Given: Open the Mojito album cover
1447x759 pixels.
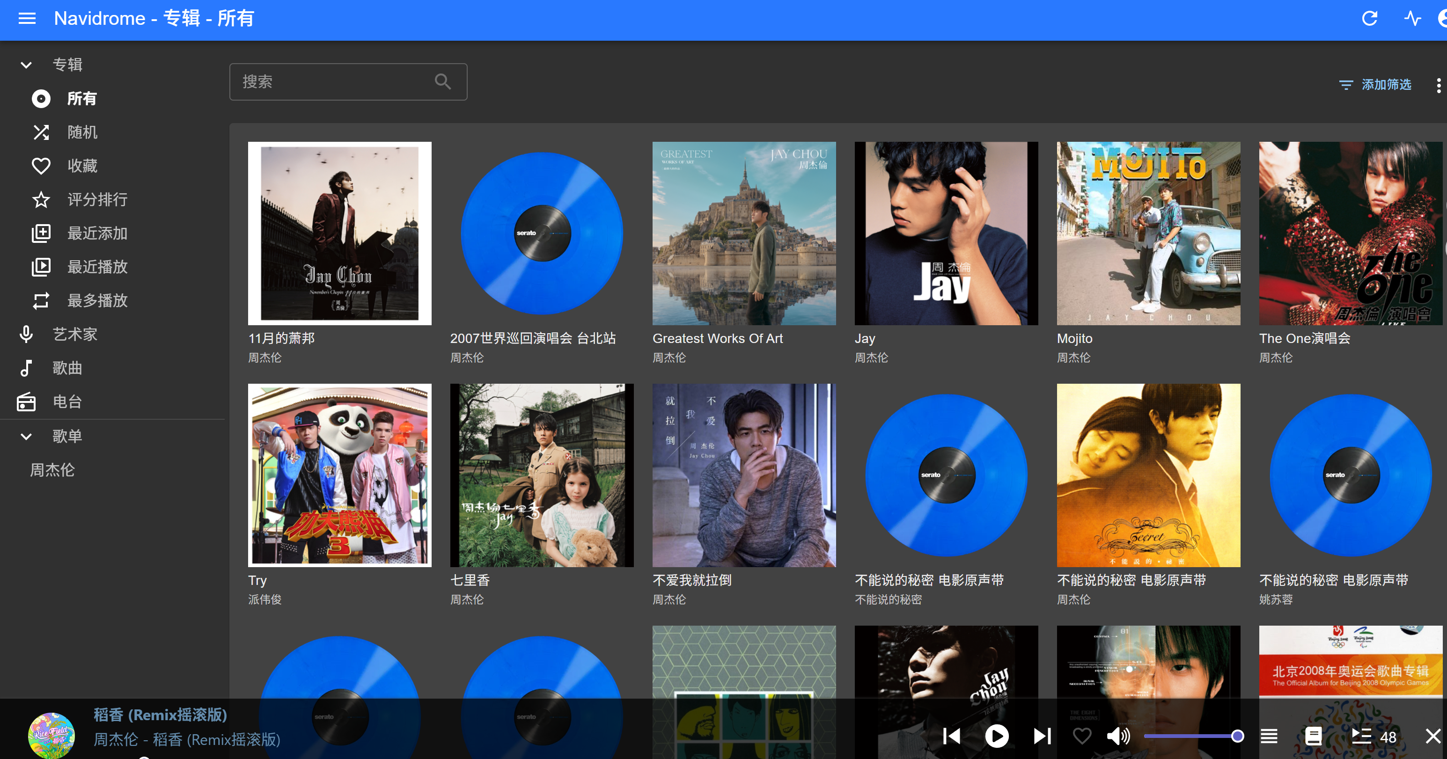Looking at the screenshot, I should (x=1149, y=233).
